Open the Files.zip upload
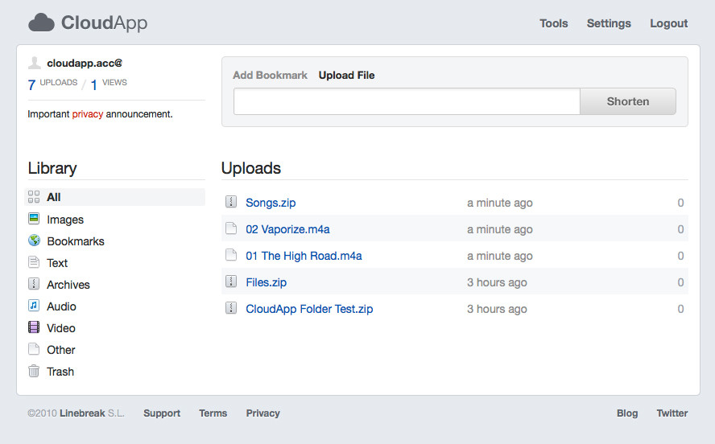 click(x=266, y=282)
